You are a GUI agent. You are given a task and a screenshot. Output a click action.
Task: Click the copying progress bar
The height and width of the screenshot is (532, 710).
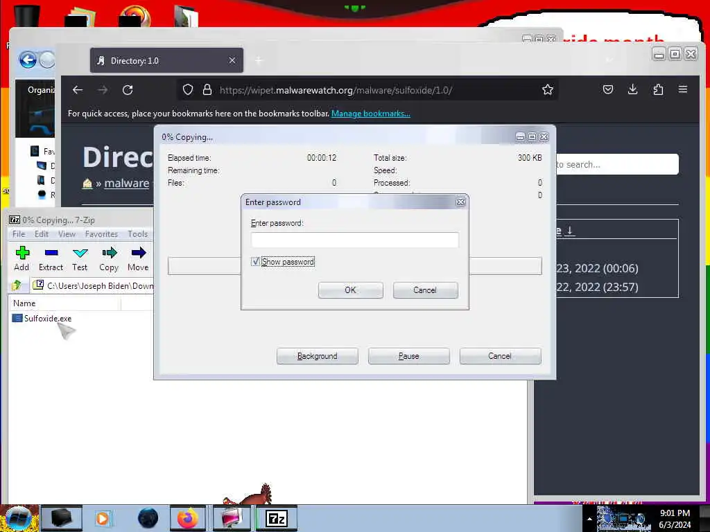coord(354,266)
